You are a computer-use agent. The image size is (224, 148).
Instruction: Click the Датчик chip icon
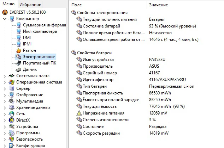18,69
